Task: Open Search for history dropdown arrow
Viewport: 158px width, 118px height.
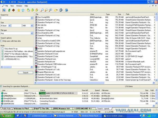Action: coord(32,18)
